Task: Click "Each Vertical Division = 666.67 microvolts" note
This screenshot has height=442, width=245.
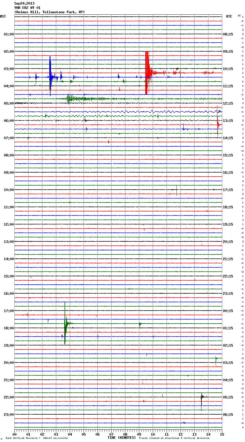Action: click(37, 438)
